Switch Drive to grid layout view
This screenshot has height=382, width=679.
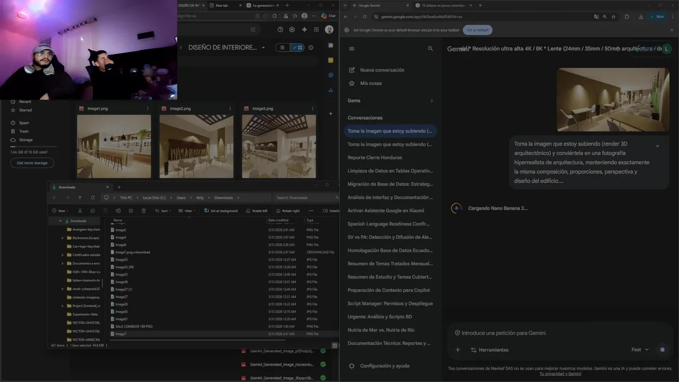[297, 47]
